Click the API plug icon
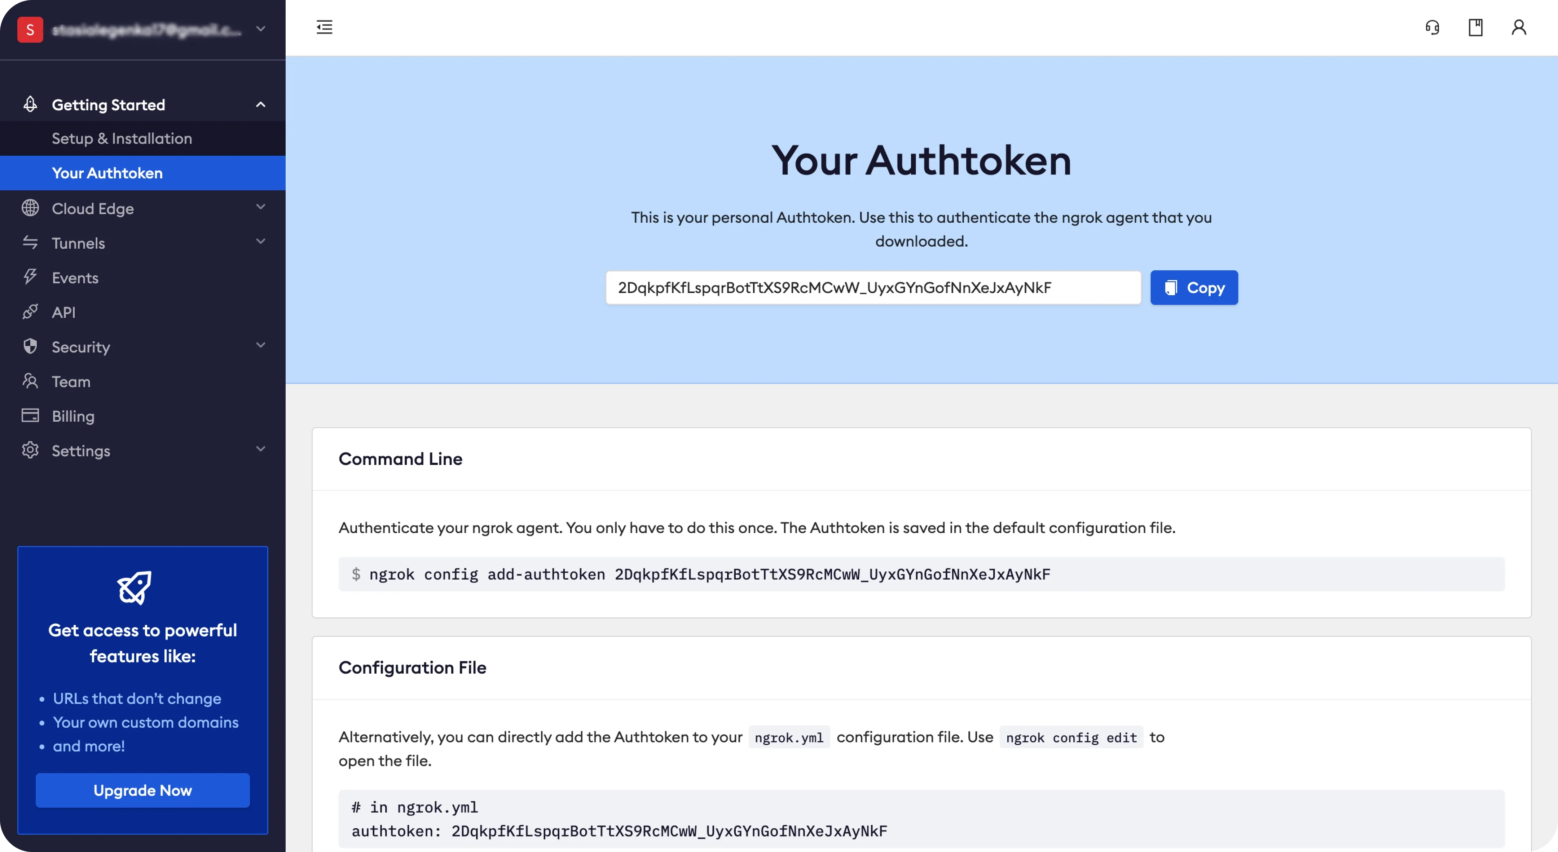1558x852 pixels. (x=30, y=312)
